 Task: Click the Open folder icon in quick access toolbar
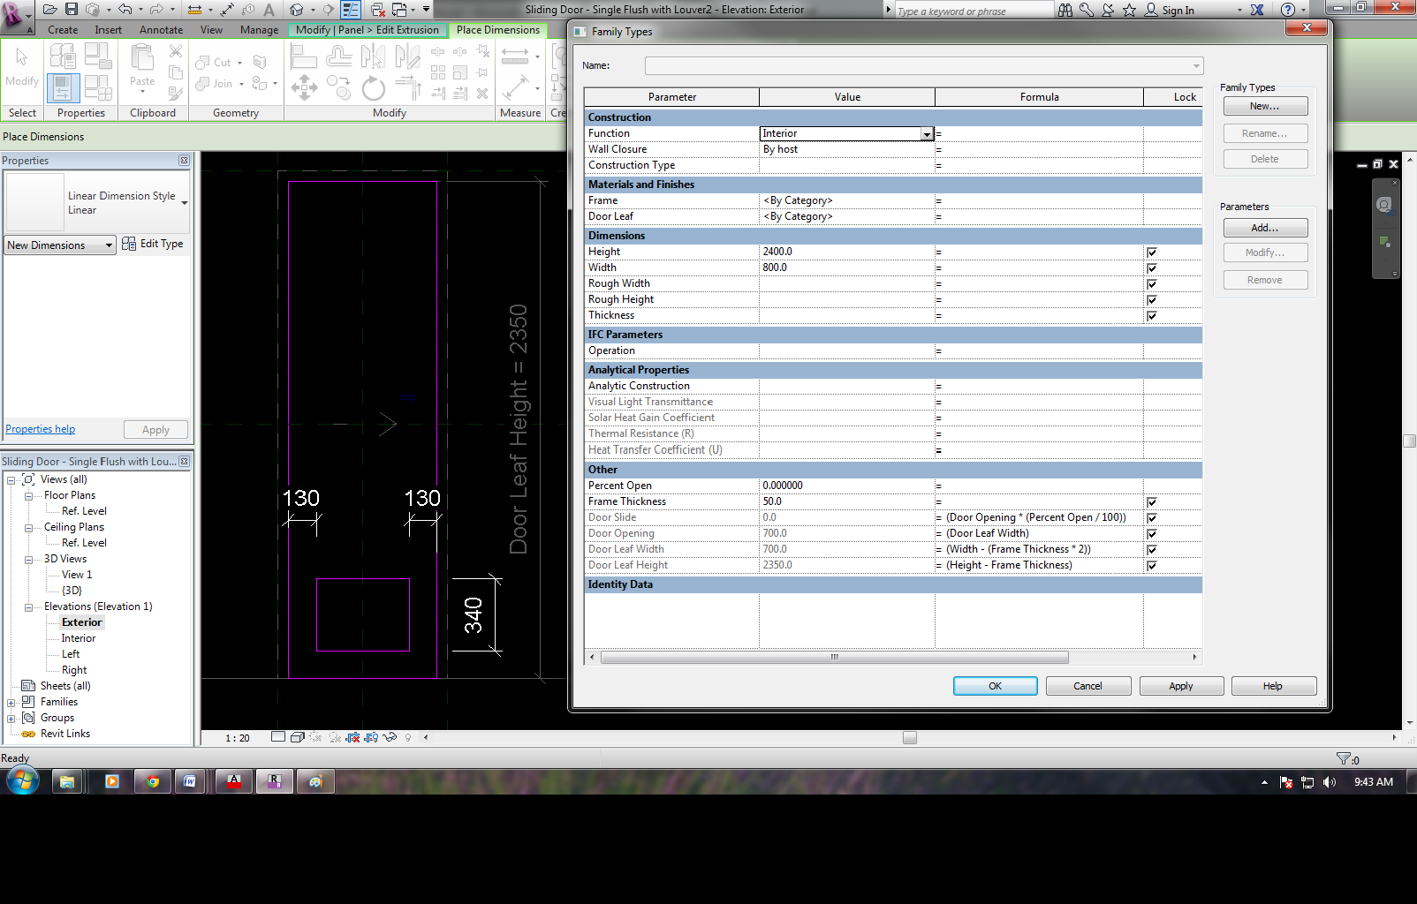[50, 10]
